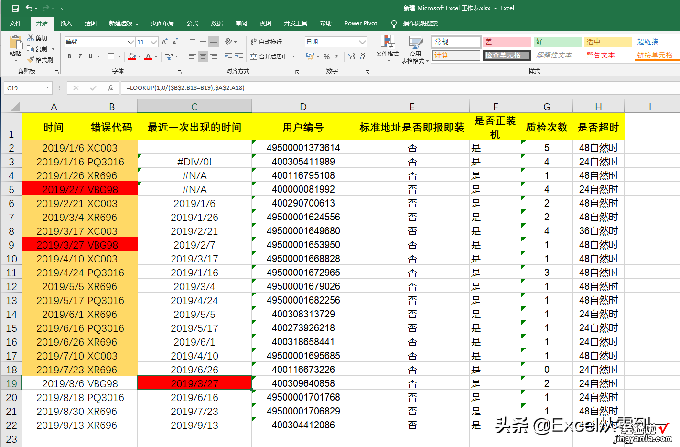The width and height of the screenshot is (680, 447).
Task: Open the number format dropdown (日期)
Action: 362,42
